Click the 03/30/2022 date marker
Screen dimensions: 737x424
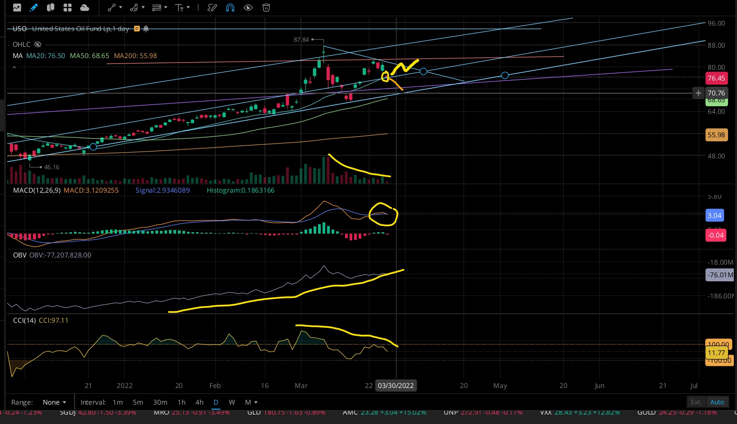click(396, 386)
